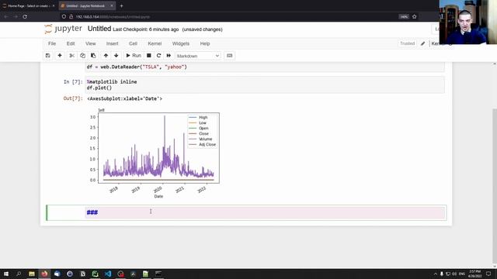Open a new browser tab
497x279 pixels.
[121, 5]
